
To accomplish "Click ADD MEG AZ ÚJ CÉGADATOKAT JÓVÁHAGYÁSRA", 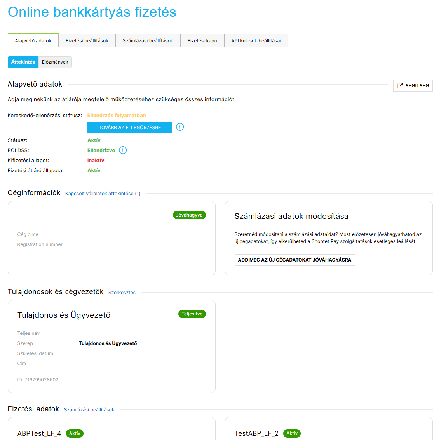I will [x=294, y=260].
